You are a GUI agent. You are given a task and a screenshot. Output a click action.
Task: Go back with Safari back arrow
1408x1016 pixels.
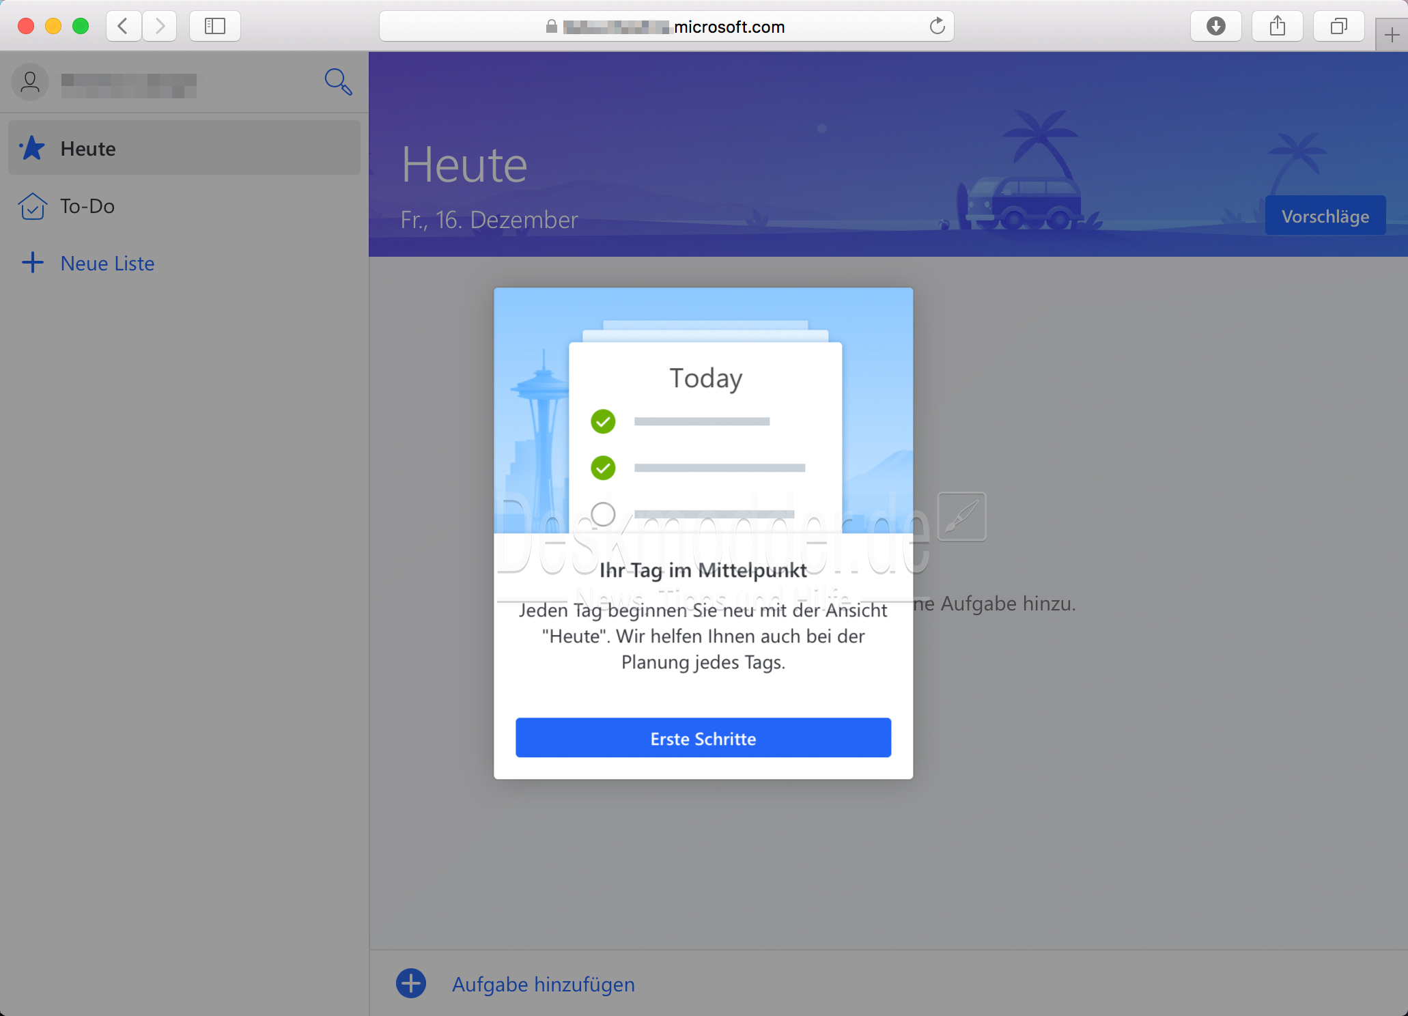[x=124, y=26]
